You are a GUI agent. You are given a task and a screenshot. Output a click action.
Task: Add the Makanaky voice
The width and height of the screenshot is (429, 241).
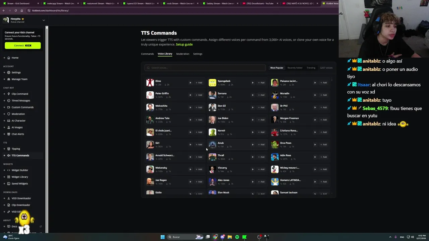[x=199, y=169]
